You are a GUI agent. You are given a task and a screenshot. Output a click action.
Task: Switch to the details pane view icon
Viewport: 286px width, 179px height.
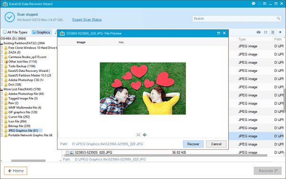point(280,32)
